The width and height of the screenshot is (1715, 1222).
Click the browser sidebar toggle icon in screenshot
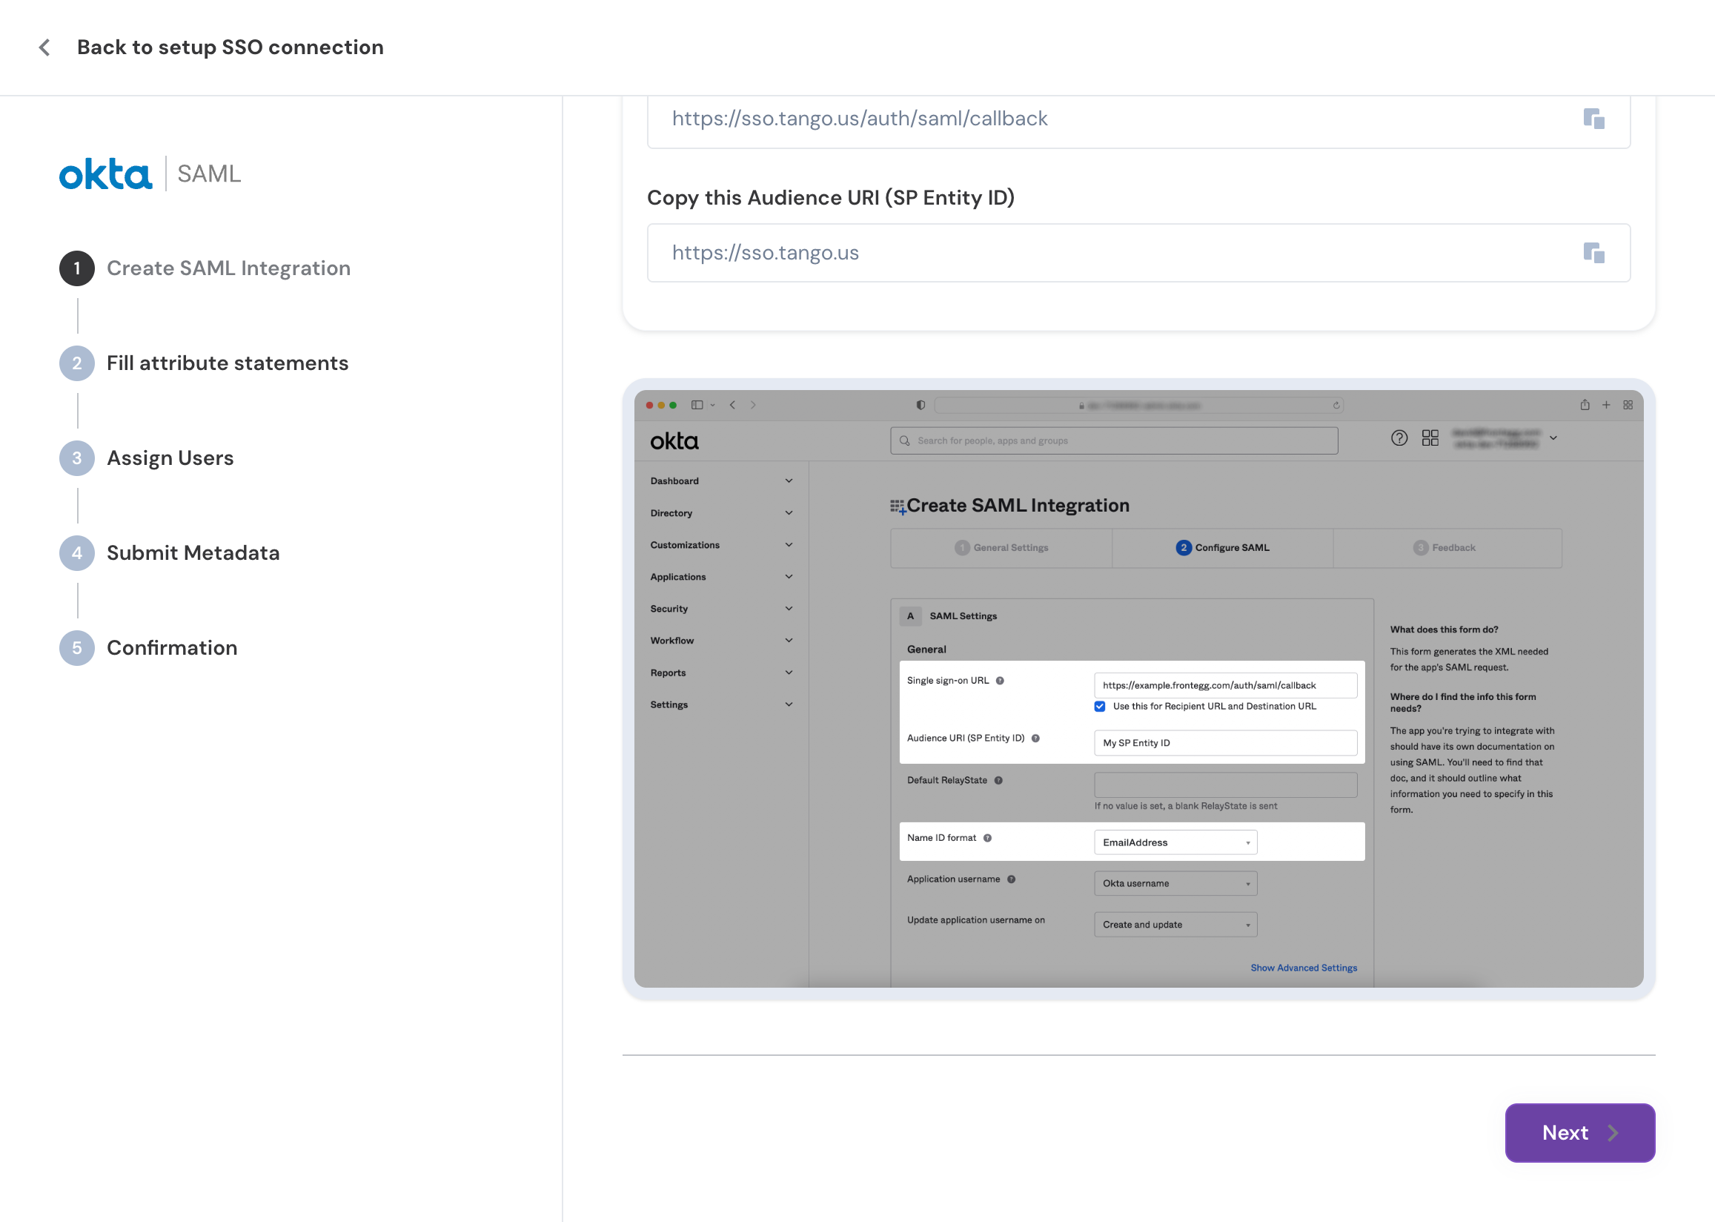click(x=697, y=405)
